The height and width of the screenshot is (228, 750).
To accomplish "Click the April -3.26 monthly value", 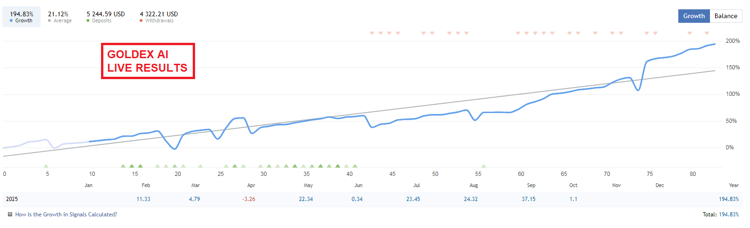I will (249, 199).
